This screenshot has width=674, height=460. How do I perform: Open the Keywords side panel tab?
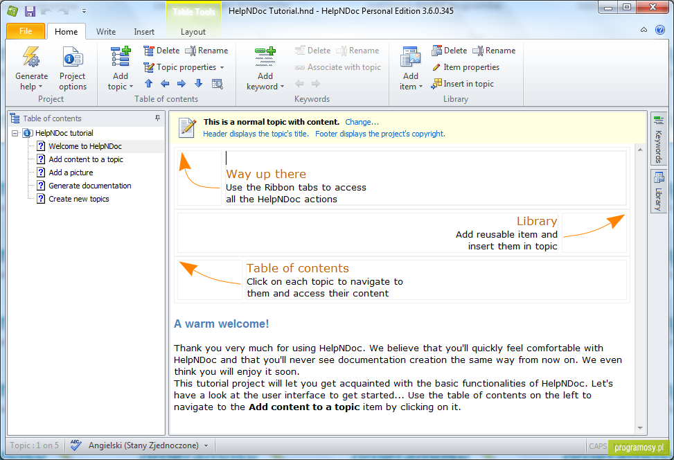point(658,139)
